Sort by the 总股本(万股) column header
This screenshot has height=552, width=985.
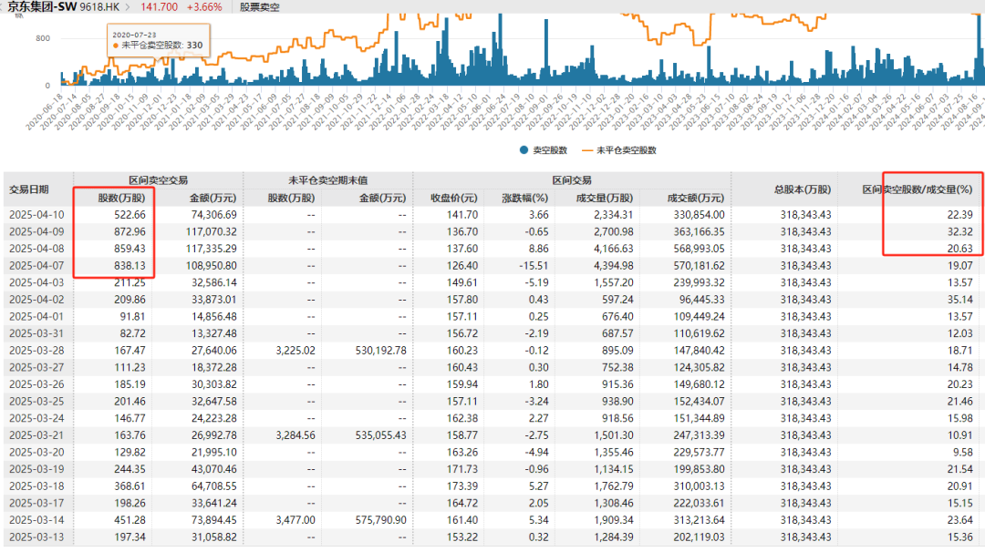[803, 189]
